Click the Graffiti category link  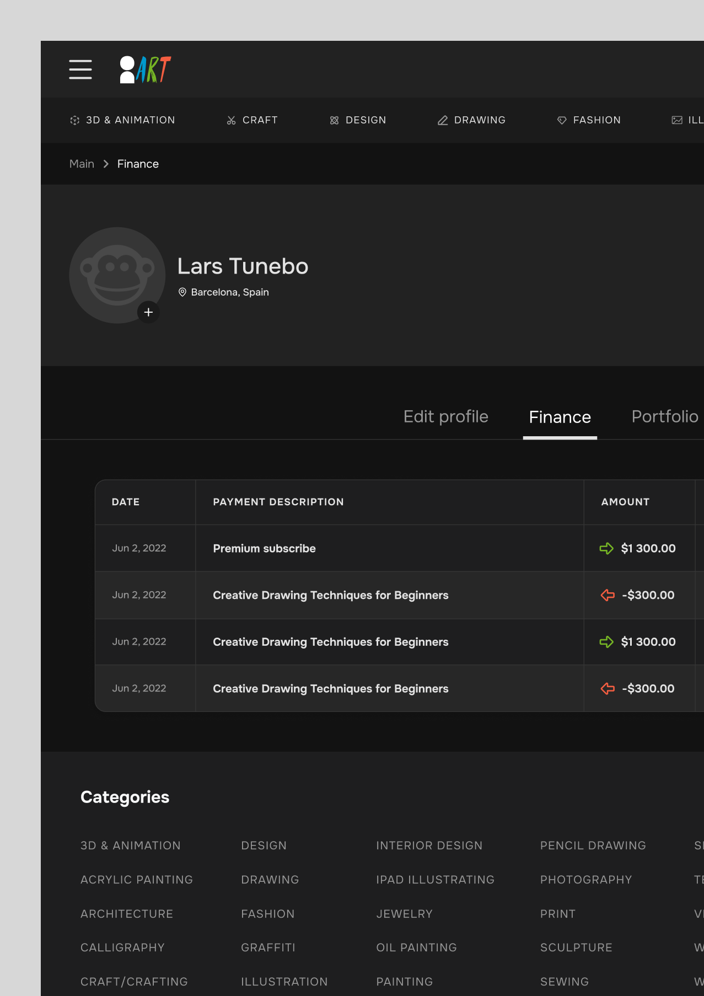[x=268, y=947]
